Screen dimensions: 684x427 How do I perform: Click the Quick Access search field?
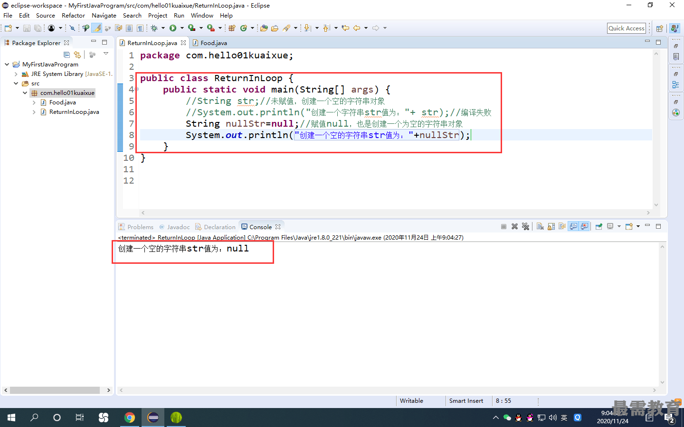pos(627,28)
